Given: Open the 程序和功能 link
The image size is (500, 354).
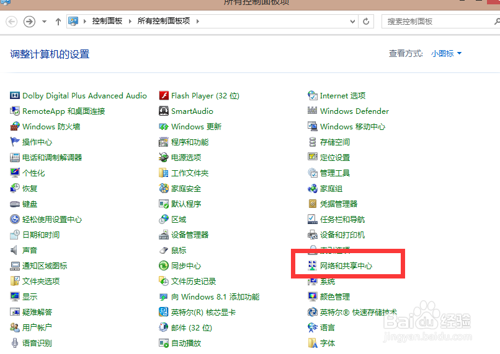Looking at the screenshot, I should pos(190,142).
